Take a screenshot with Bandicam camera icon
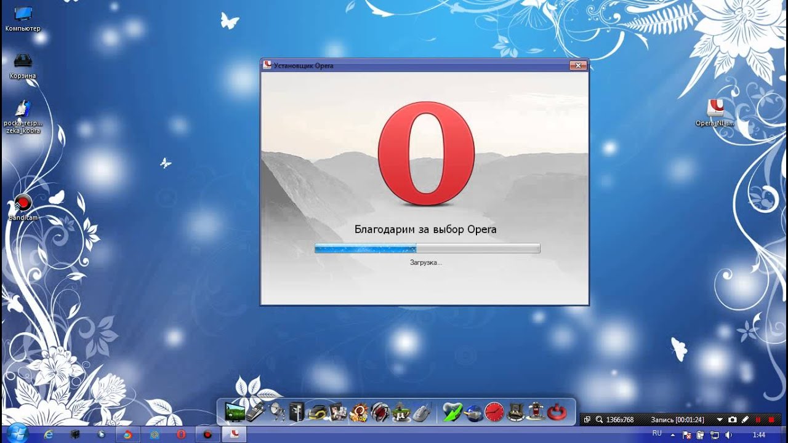The image size is (788, 443). [732, 420]
